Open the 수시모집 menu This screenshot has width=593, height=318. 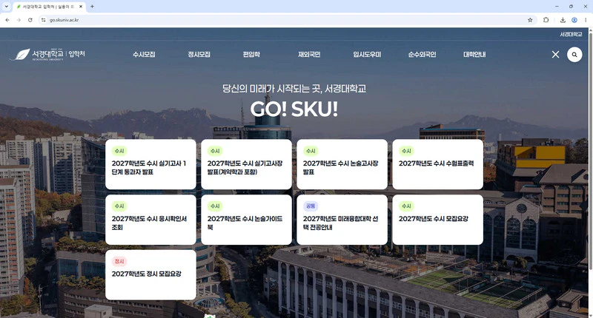(x=144, y=54)
